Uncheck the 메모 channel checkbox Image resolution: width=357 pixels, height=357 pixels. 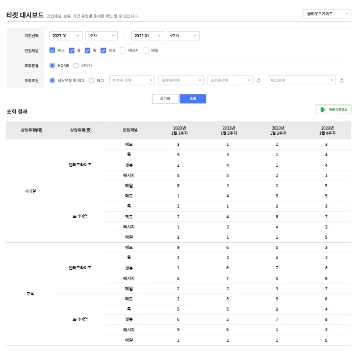(53, 50)
